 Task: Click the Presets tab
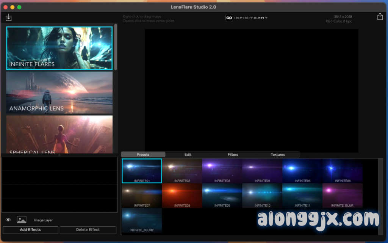[143, 155]
